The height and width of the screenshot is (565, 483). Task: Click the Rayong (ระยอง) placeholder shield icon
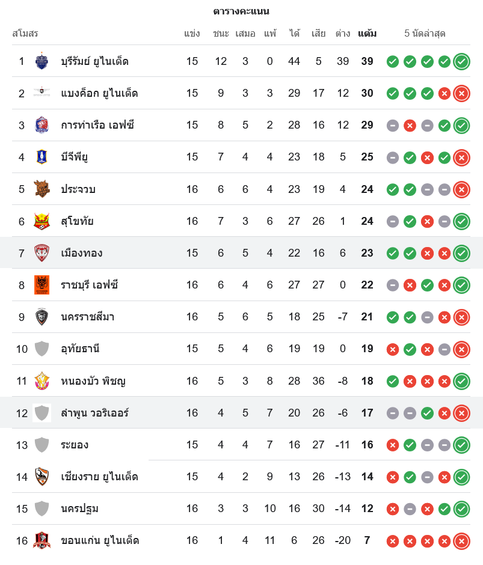click(x=42, y=445)
